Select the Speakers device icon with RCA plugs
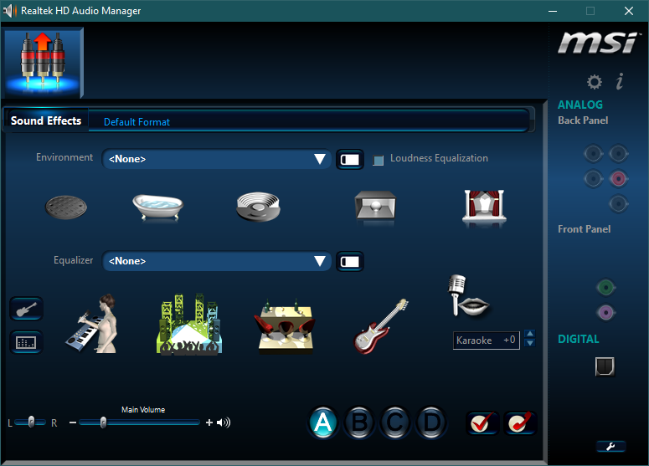 (43, 62)
